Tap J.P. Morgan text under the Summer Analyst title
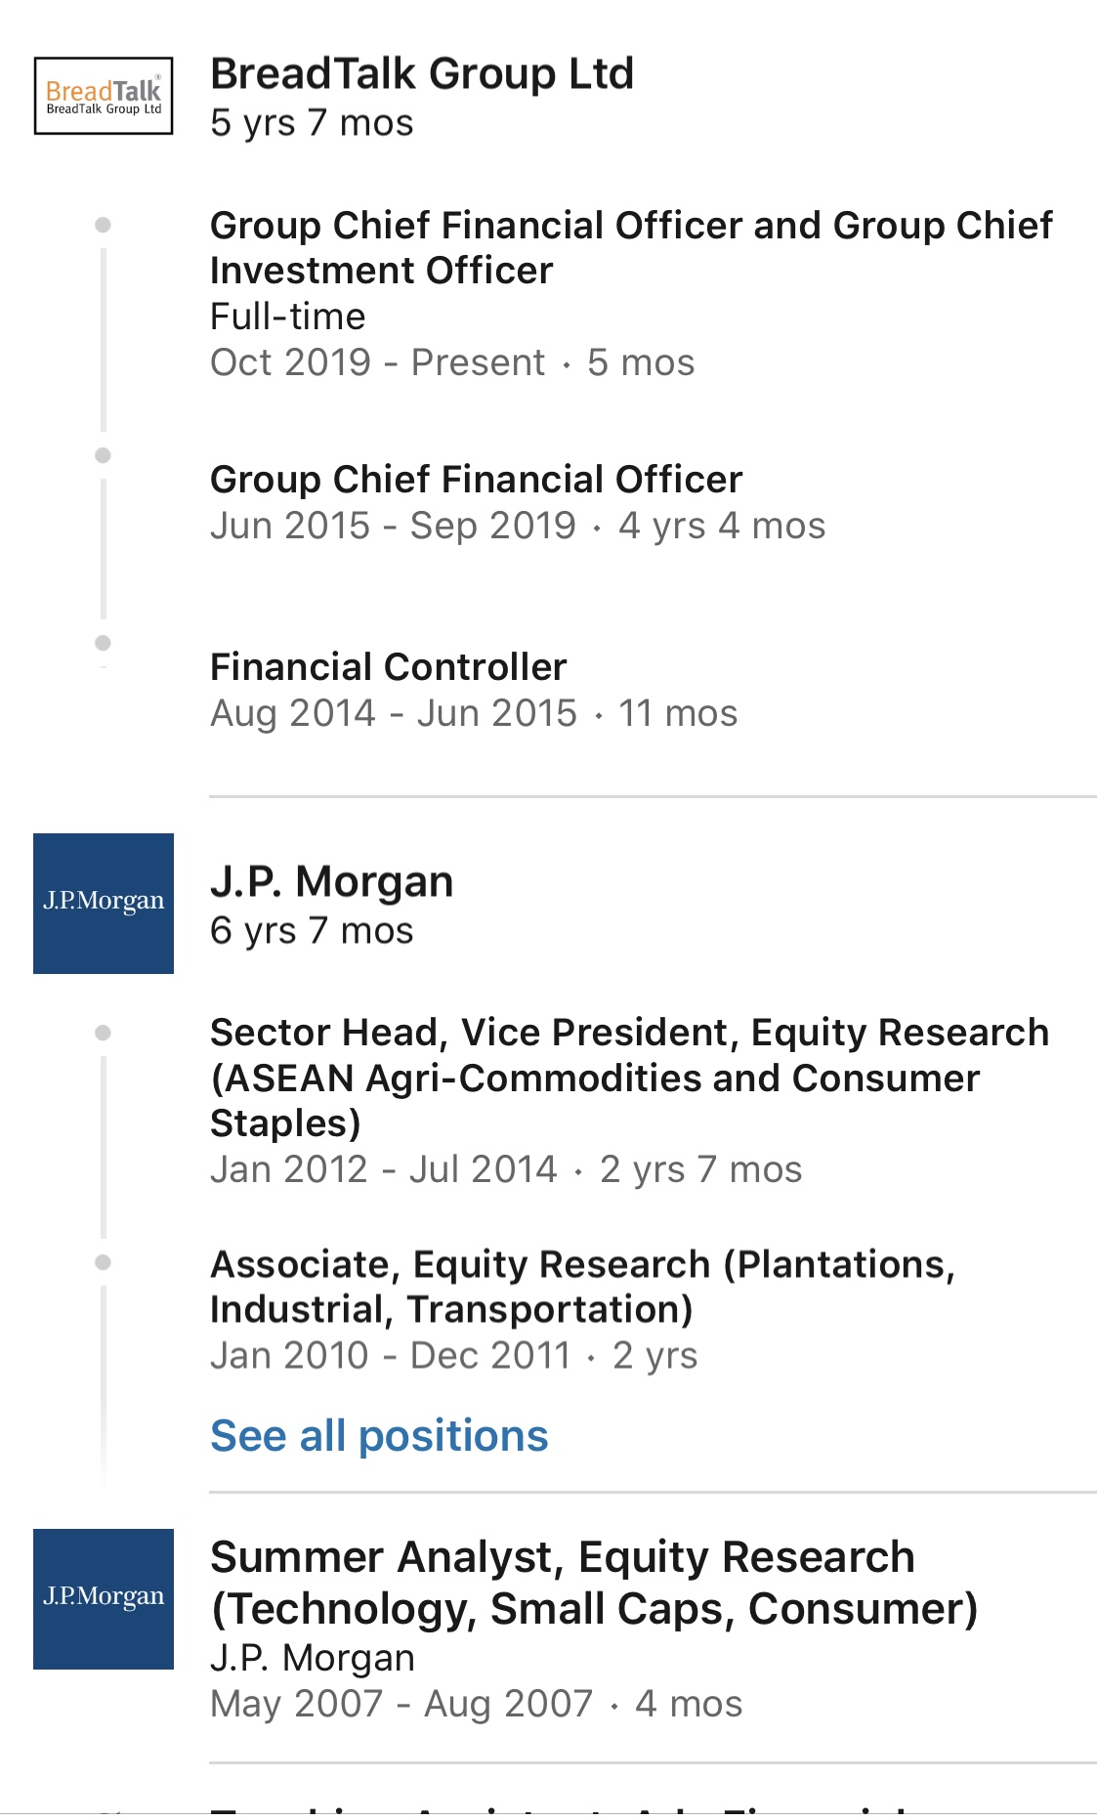 pyautogui.click(x=313, y=1658)
